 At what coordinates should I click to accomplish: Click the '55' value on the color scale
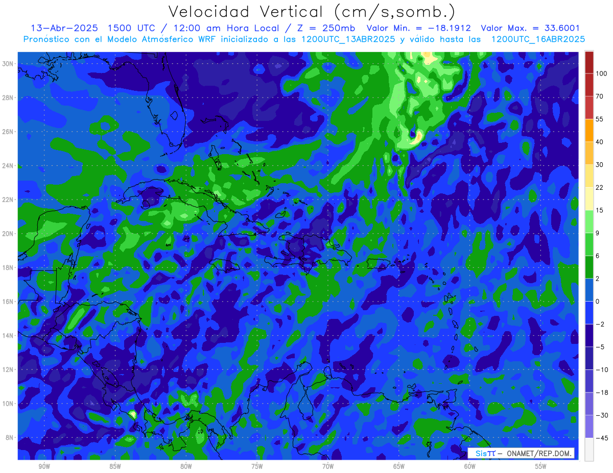click(600, 119)
